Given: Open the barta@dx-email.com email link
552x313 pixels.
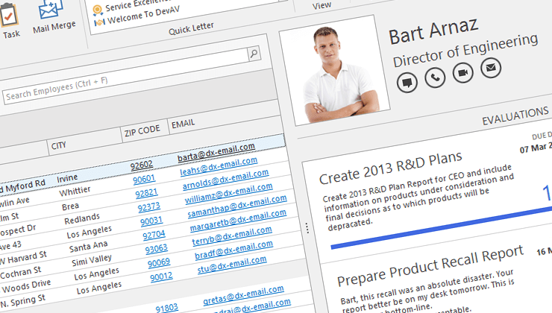Looking at the screenshot, I should [x=216, y=153].
